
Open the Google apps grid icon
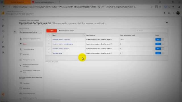(169, 13)
